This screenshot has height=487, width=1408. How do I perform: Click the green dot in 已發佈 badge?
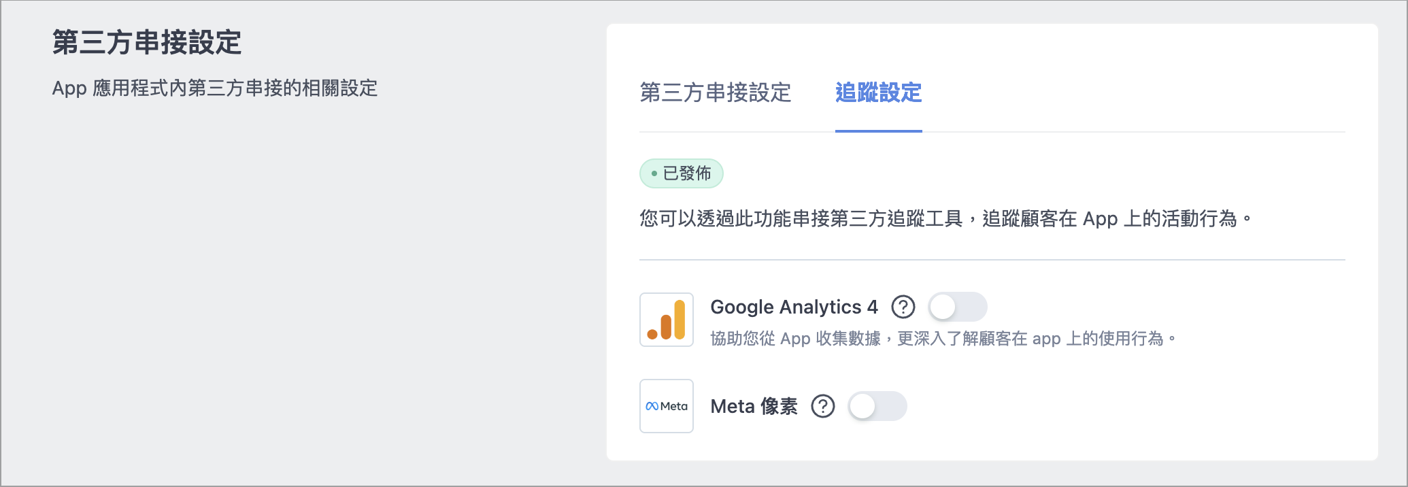click(x=654, y=173)
